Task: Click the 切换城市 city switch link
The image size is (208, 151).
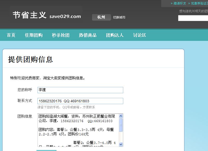Action: 119,17
